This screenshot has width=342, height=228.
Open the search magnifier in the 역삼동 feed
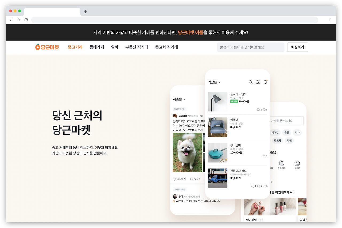pyautogui.click(x=251, y=82)
